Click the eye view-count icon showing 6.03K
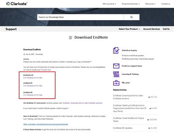The image size is (174, 133). point(150,108)
